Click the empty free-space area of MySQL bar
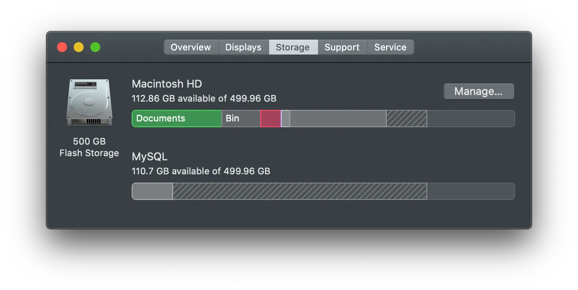578x290 pixels. coord(470,191)
